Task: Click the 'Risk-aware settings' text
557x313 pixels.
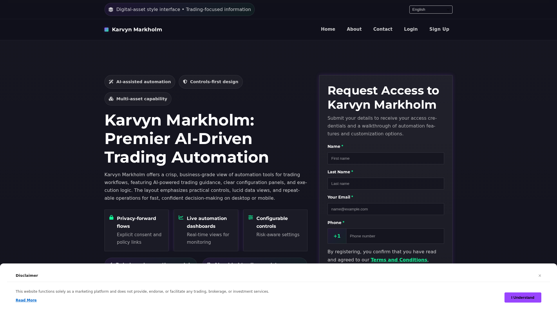Action: click(x=278, y=235)
